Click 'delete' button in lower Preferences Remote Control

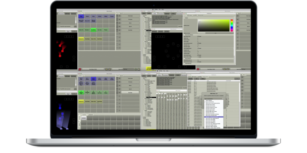tap(202, 79)
